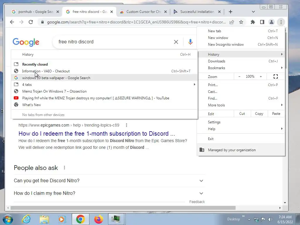Close the pornhub Google Search tab
This screenshot has height=225, width=300.
58,12
